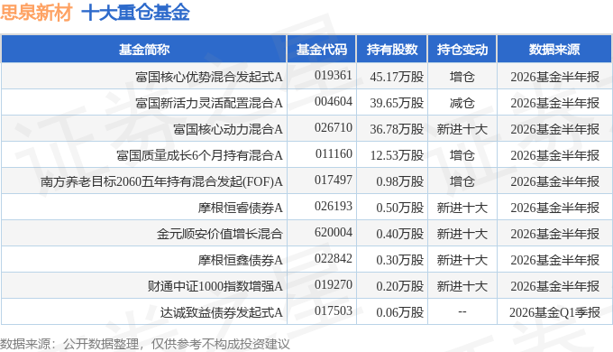The width and height of the screenshot is (613, 352).
Task: Open the 摩根恒鑫债券A fund
Action: (241, 260)
